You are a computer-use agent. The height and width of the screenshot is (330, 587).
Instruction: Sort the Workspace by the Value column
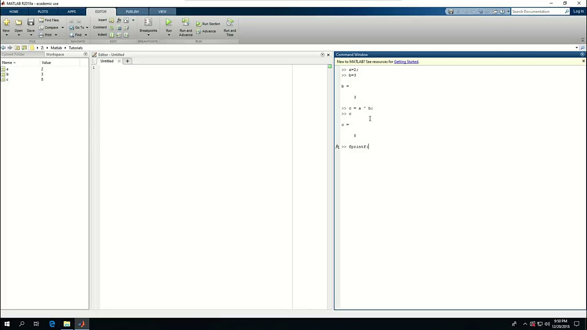(x=46, y=62)
